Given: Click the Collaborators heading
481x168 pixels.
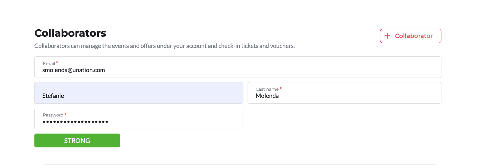Looking at the screenshot, I should (70, 33).
